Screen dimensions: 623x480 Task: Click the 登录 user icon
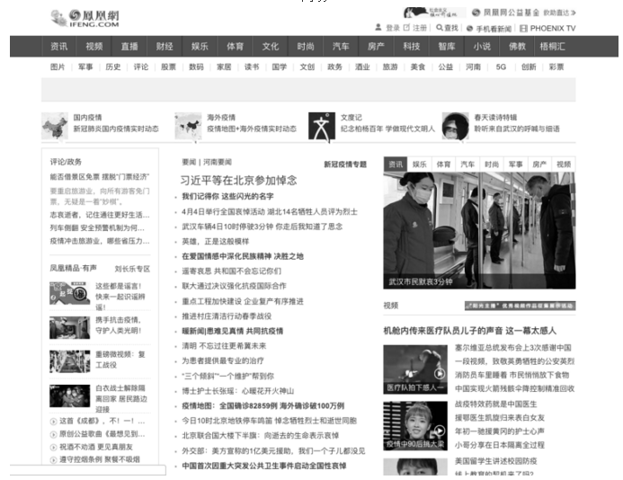(378, 28)
